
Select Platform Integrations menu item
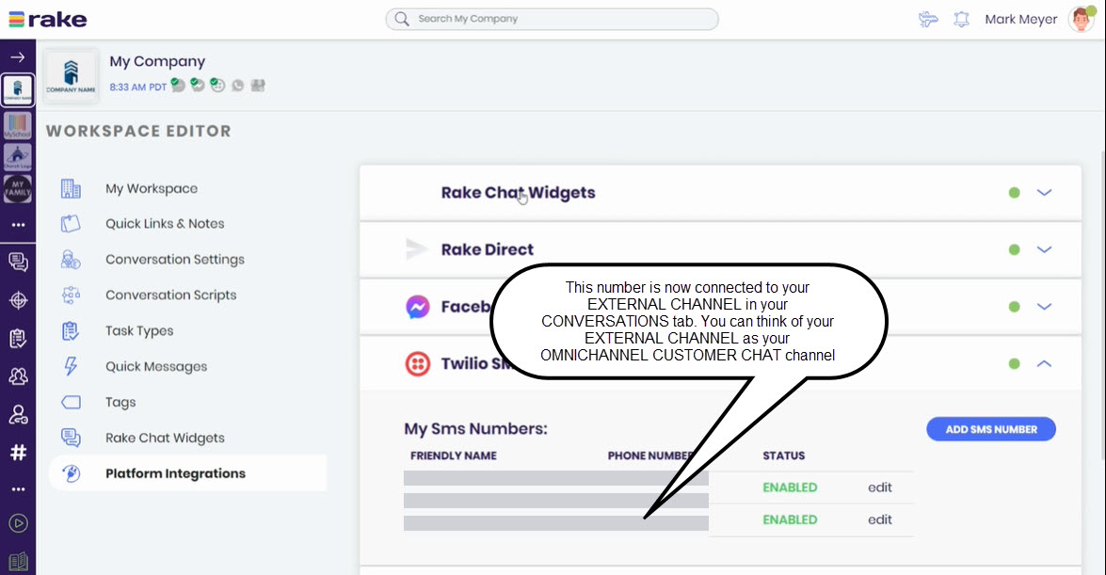click(187, 473)
